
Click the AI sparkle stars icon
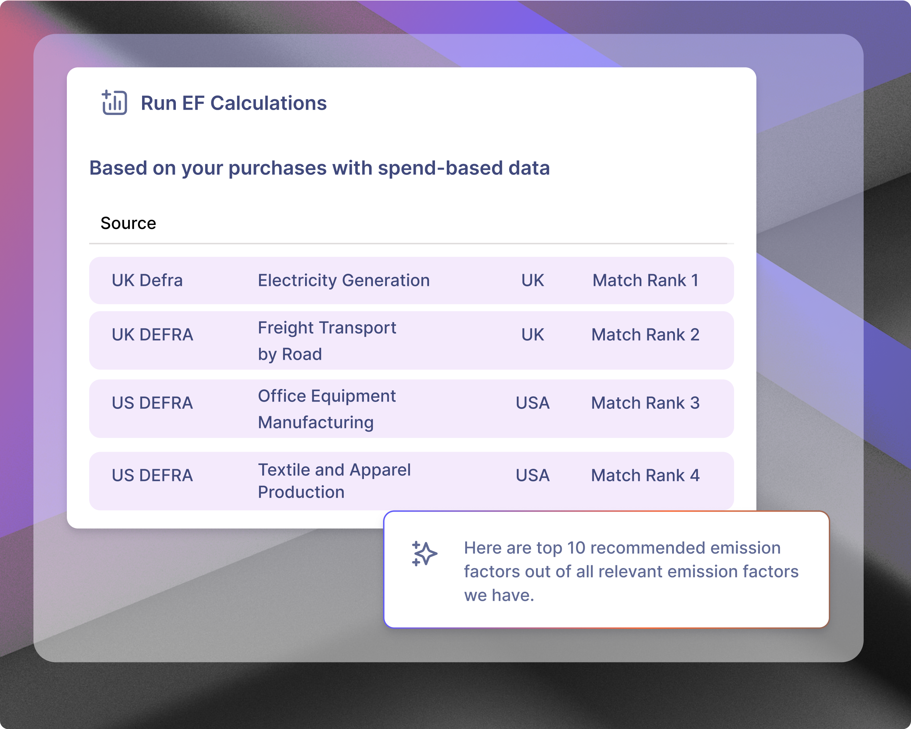point(424,553)
